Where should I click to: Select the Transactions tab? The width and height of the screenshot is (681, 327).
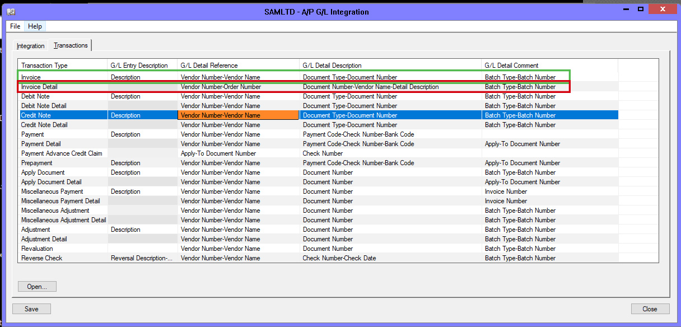coord(71,45)
